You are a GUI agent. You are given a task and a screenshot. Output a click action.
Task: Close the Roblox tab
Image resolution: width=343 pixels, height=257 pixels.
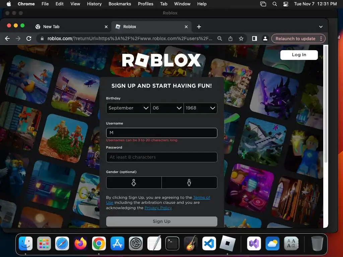(186, 27)
